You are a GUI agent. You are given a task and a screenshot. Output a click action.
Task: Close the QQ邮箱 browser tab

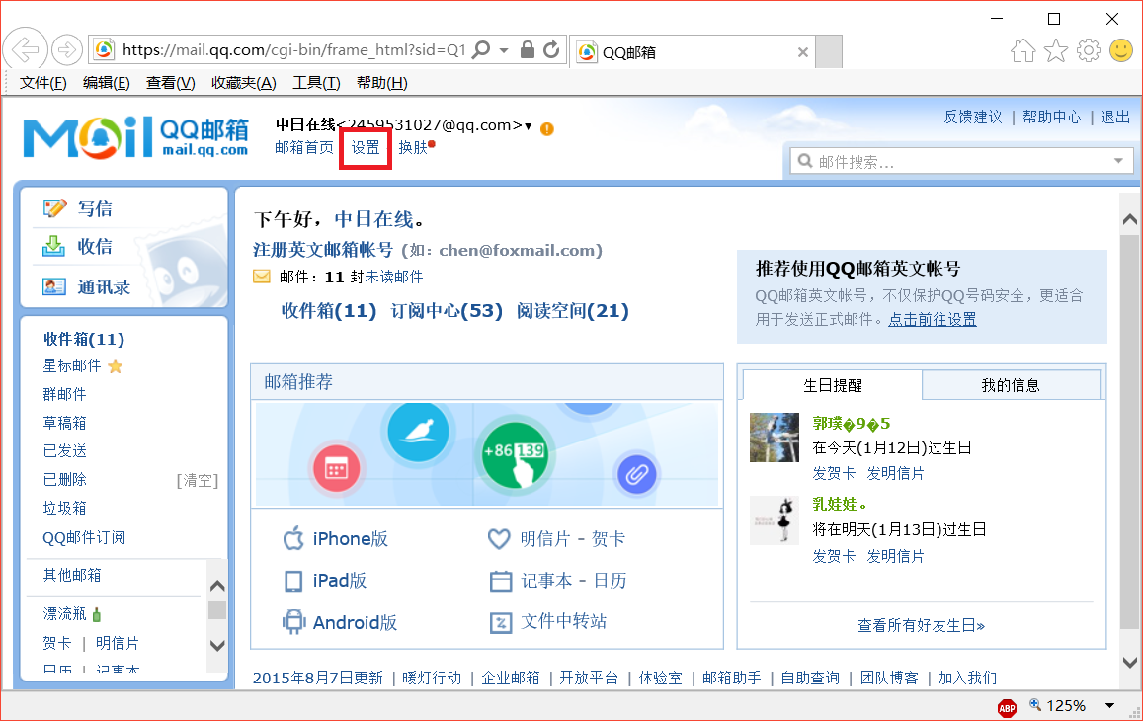[x=802, y=52]
